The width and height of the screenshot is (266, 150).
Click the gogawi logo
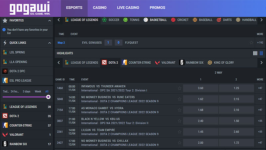pos(30,8)
